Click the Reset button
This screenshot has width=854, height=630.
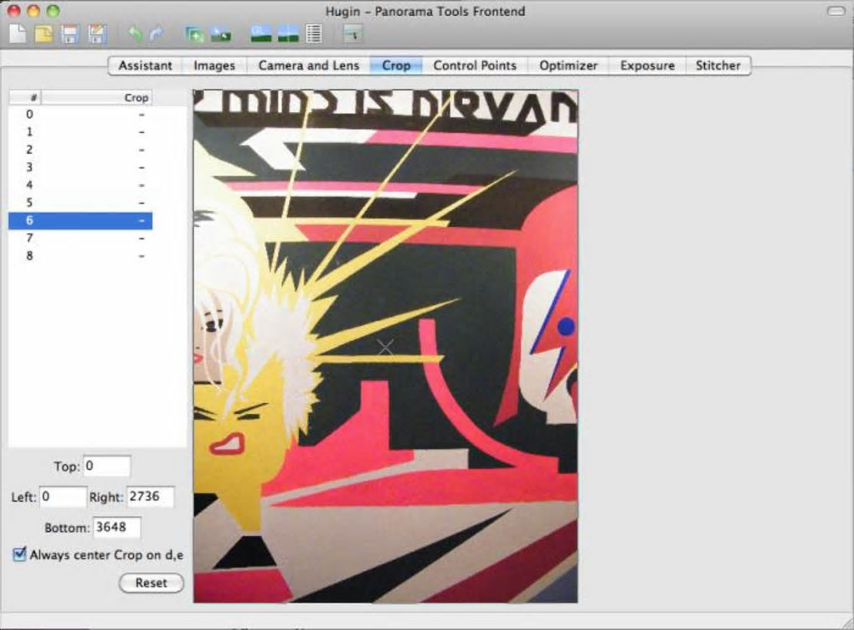point(151,582)
